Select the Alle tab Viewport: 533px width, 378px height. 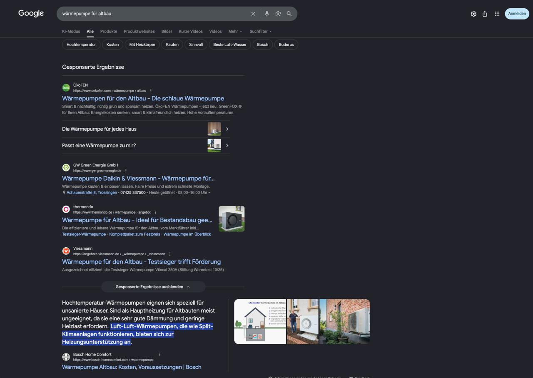(x=90, y=32)
